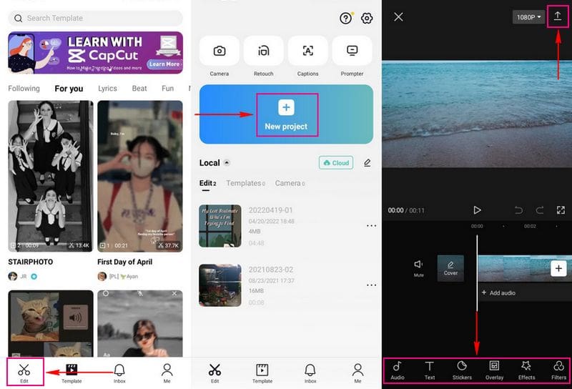Viewport: 572px width, 389px height.
Task: Open Inbox in middle panel bottom bar
Action: tap(310, 373)
